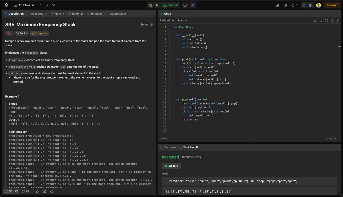343x197 pixels.
Task: Go to next problem arrow
Action: point(47,5)
